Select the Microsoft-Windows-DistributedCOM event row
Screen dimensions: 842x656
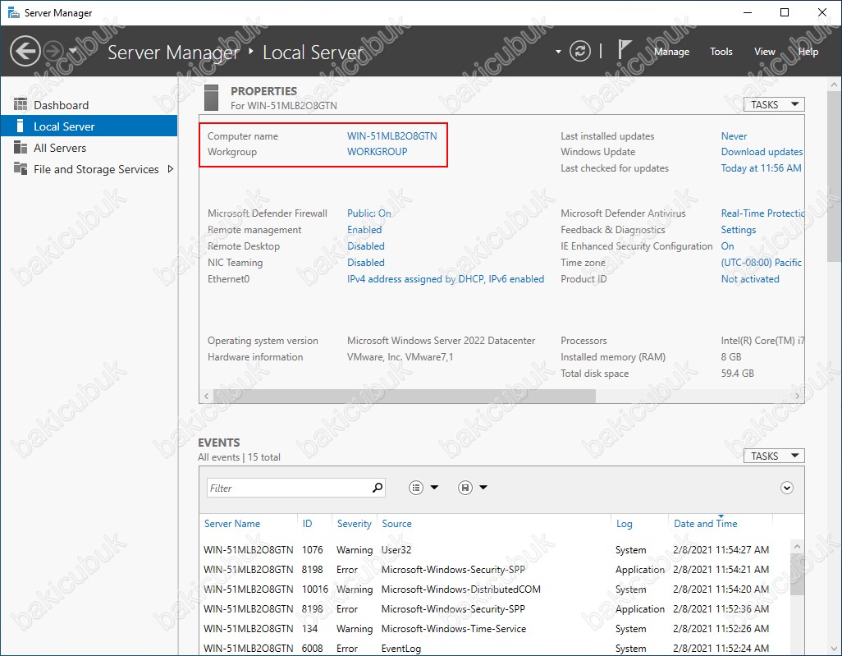[x=494, y=589]
